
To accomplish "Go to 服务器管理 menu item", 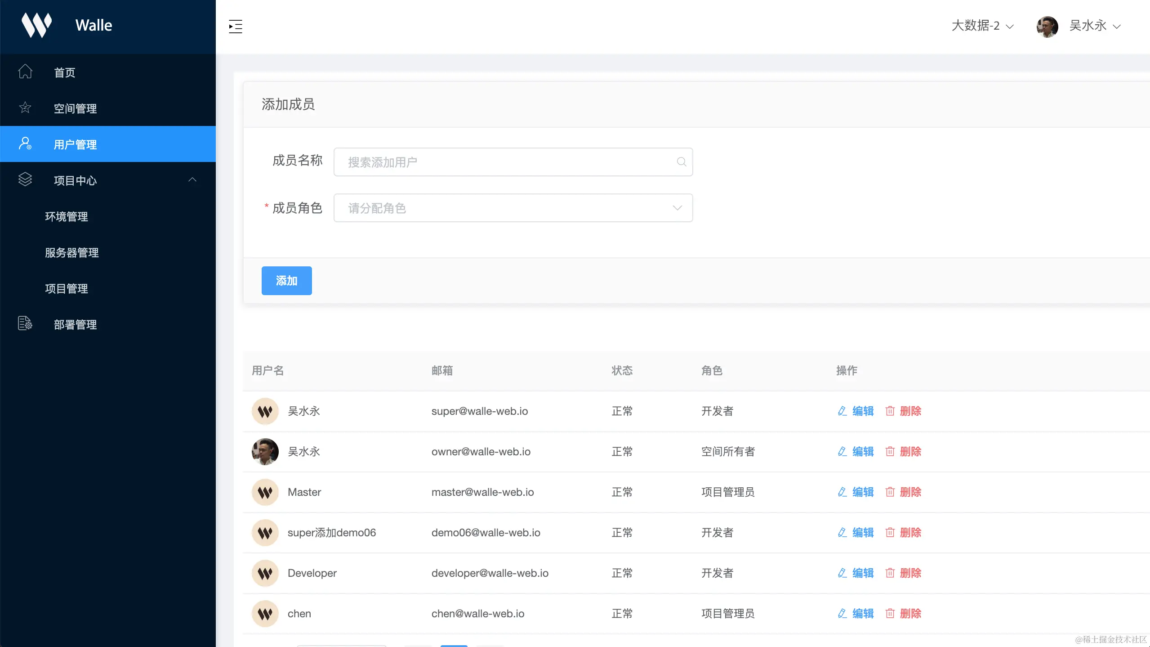I will point(72,252).
